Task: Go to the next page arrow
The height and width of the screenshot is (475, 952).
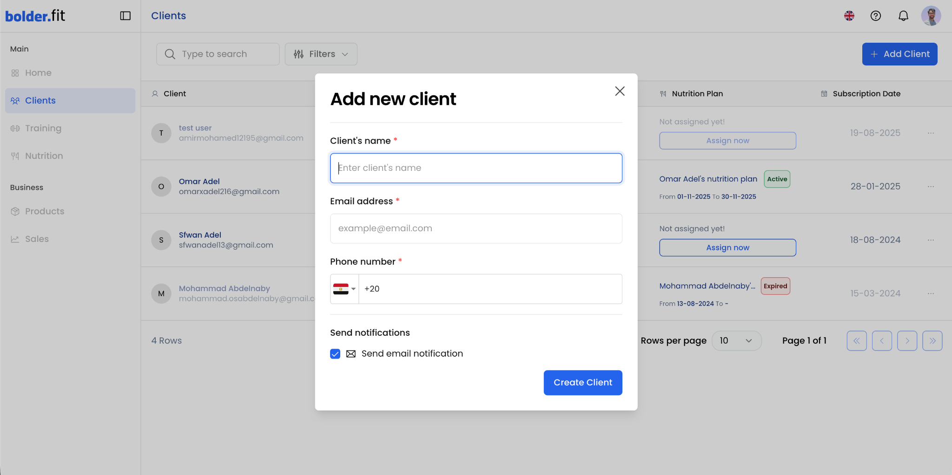Action: click(x=906, y=340)
